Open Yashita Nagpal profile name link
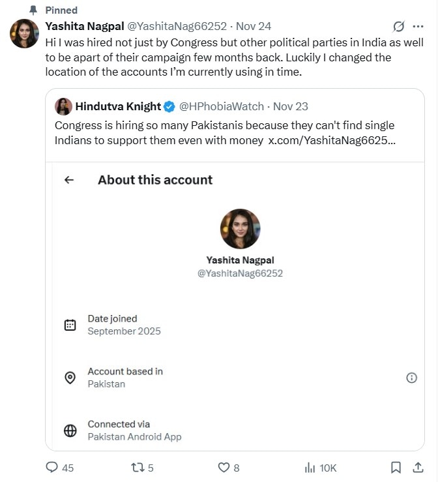The width and height of the screenshot is (438, 482). (83, 26)
